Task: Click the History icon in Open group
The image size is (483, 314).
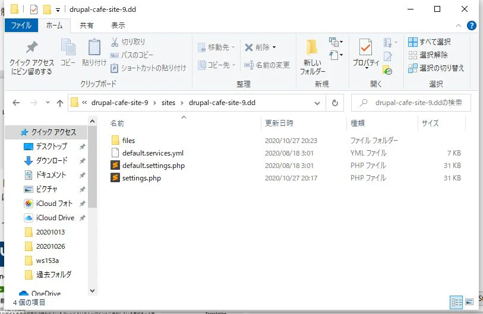Action: (x=387, y=70)
